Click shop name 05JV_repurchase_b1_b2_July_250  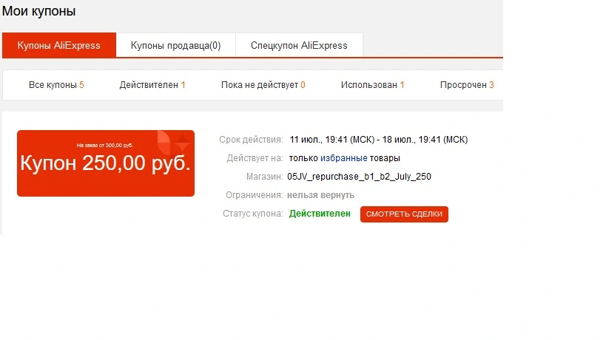359,177
